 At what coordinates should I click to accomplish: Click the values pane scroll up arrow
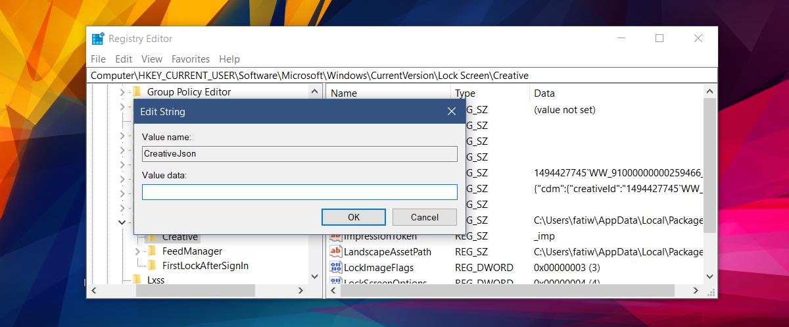709,93
